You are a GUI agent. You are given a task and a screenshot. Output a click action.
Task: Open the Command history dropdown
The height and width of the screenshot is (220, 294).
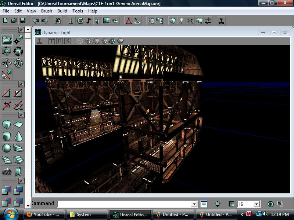coord(195,204)
